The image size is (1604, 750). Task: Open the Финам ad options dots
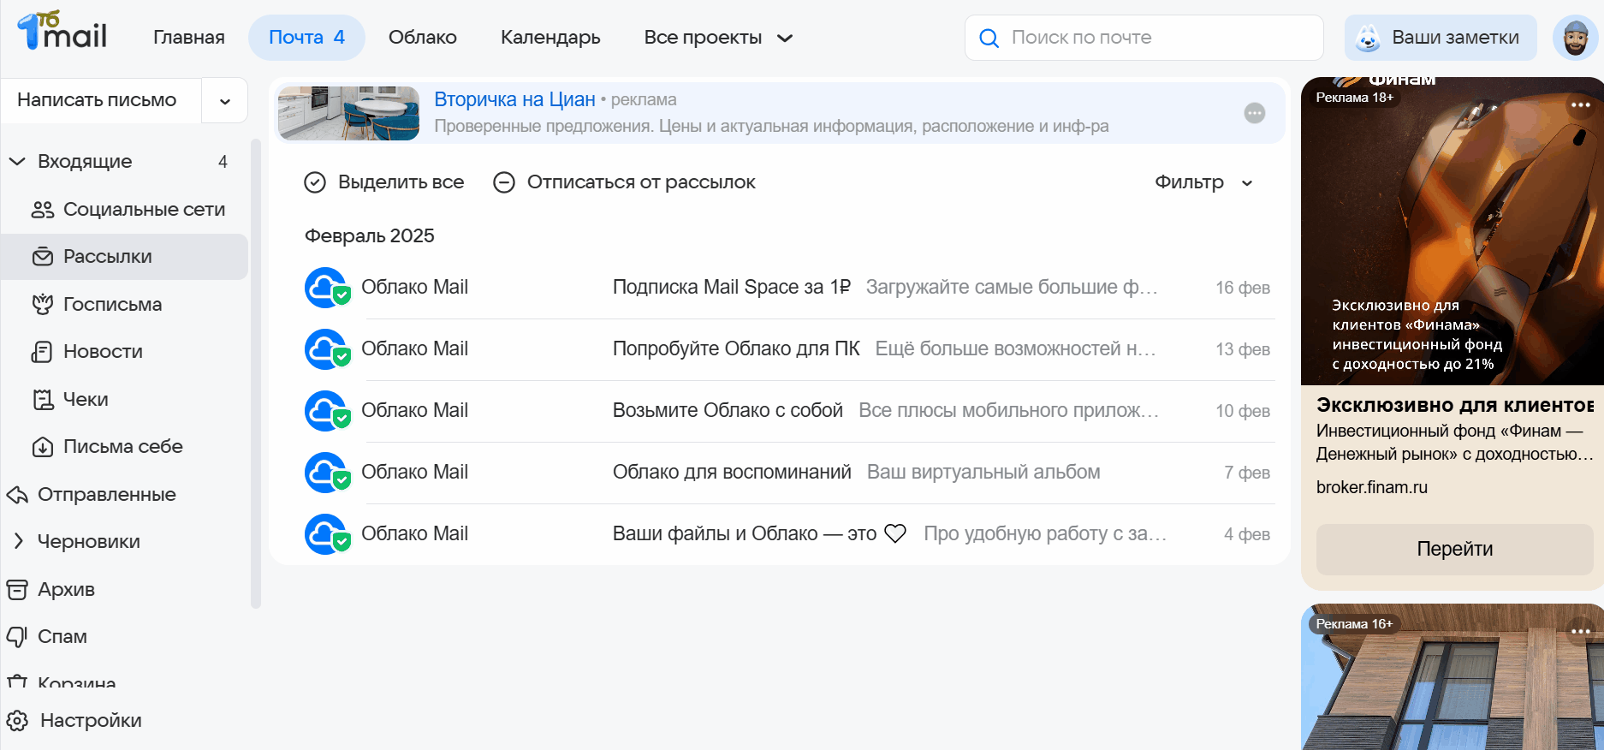[1580, 104]
